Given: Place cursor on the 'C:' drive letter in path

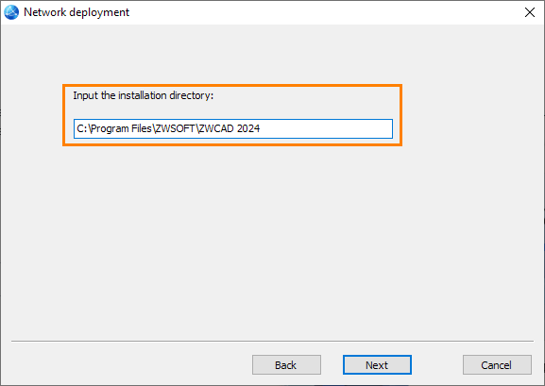Looking at the screenshot, I should pyautogui.click(x=82, y=128).
